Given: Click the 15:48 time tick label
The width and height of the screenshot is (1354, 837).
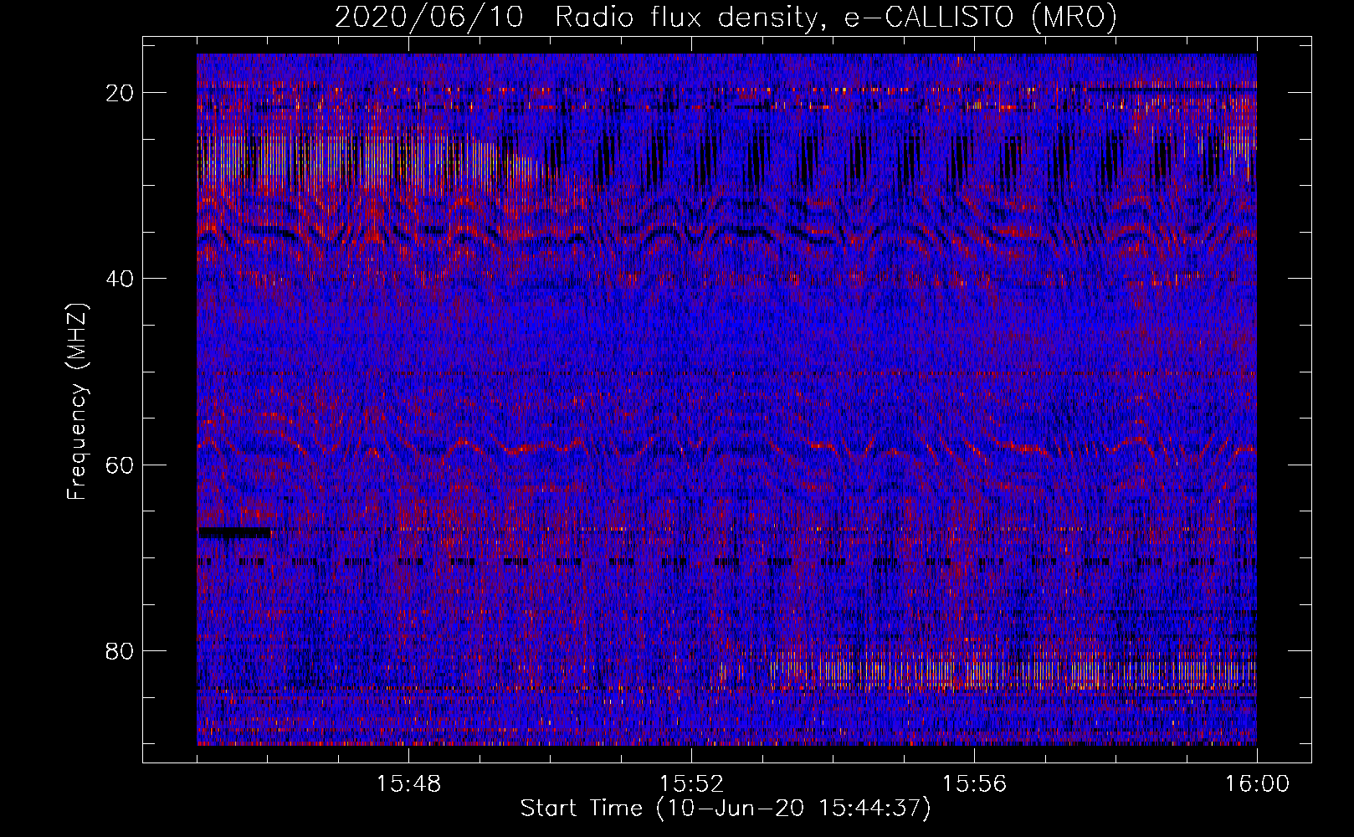Looking at the screenshot, I should tap(408, 784).
